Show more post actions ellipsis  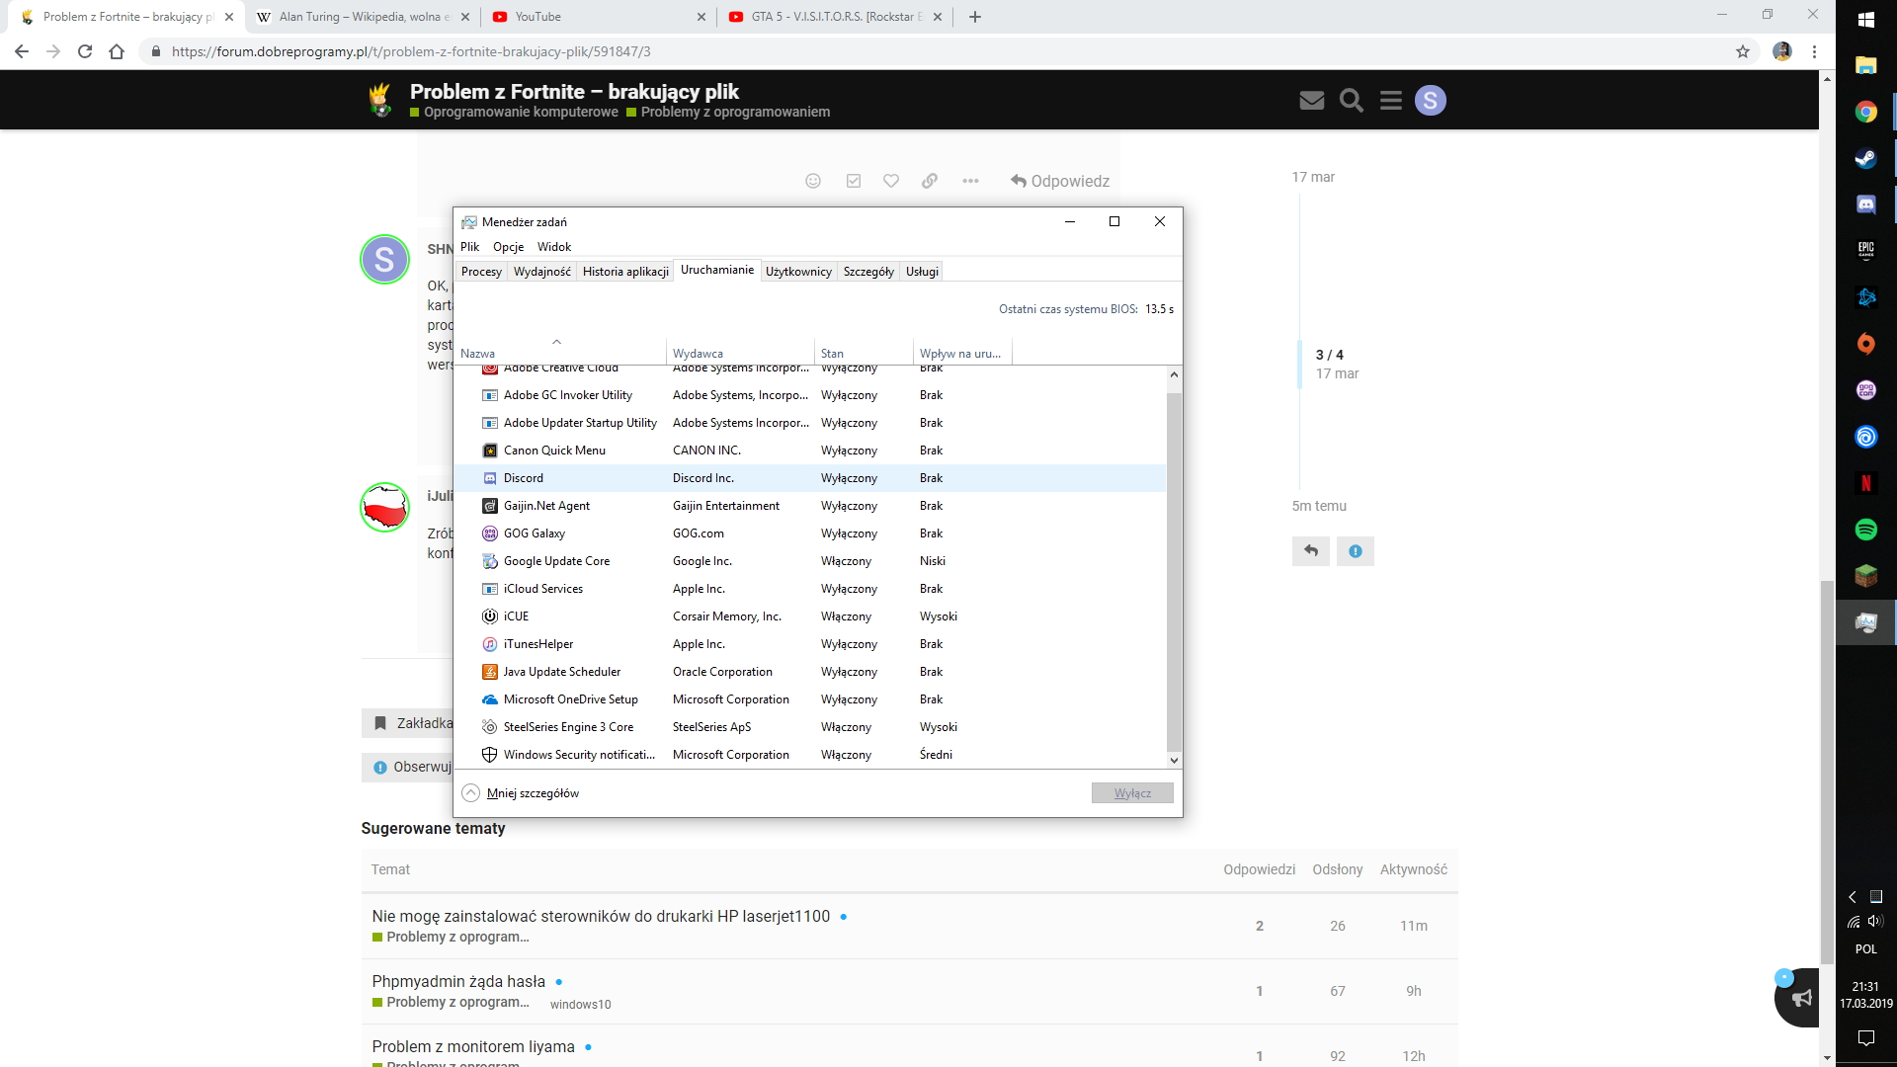(x=970, y=181)
